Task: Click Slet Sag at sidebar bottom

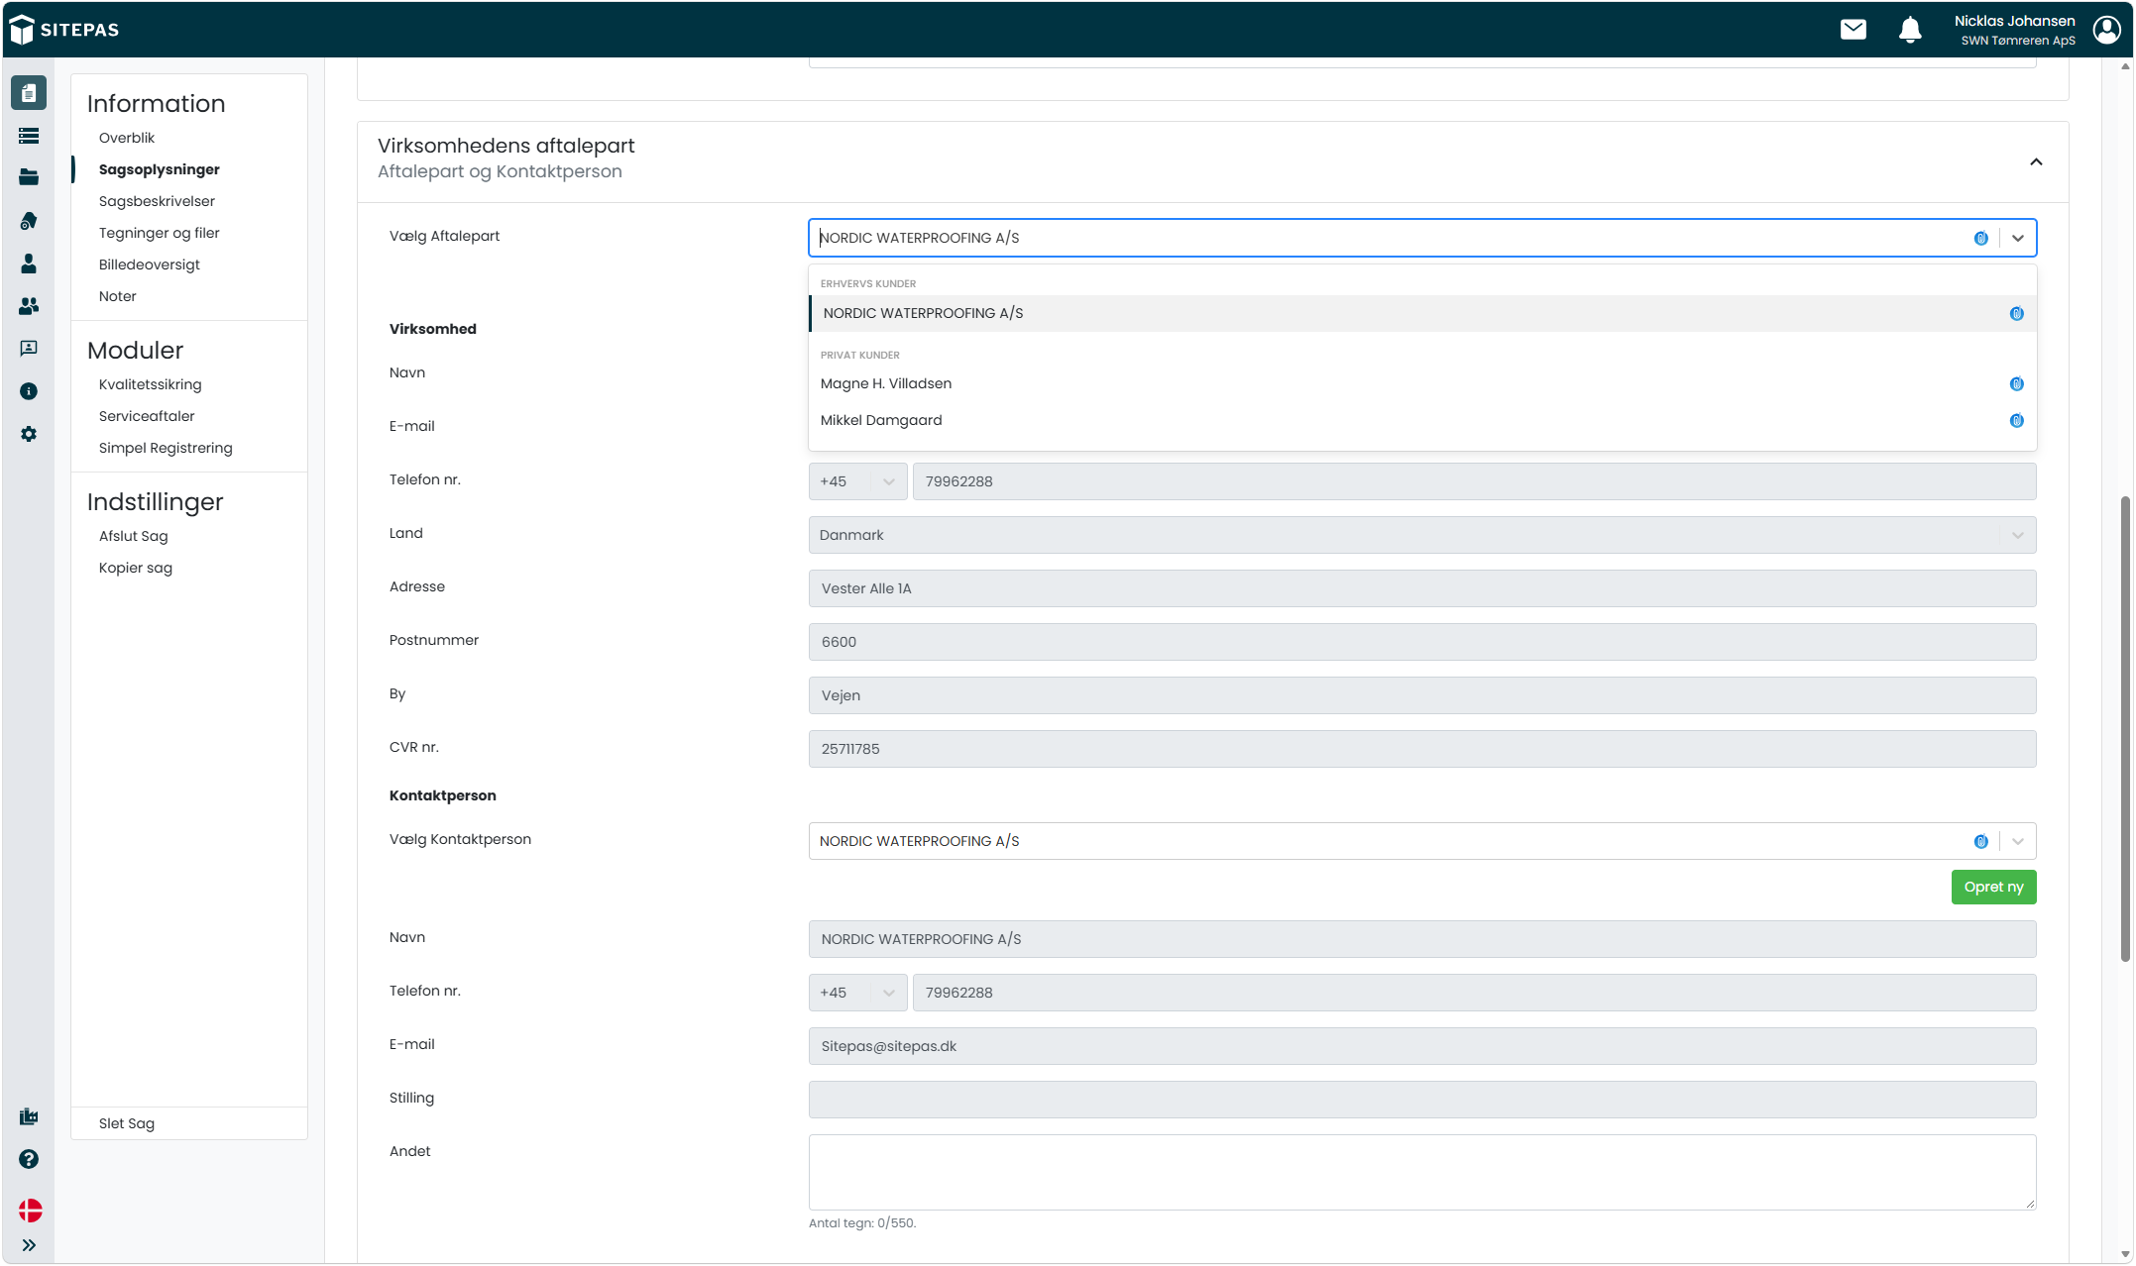Action: 127,1123
